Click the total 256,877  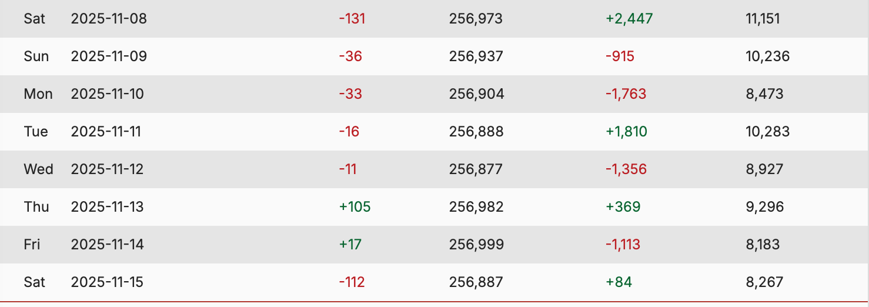click(x=476, y=169)
